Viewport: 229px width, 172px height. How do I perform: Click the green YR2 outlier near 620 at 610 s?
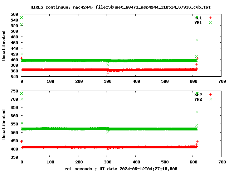point(196,112)
